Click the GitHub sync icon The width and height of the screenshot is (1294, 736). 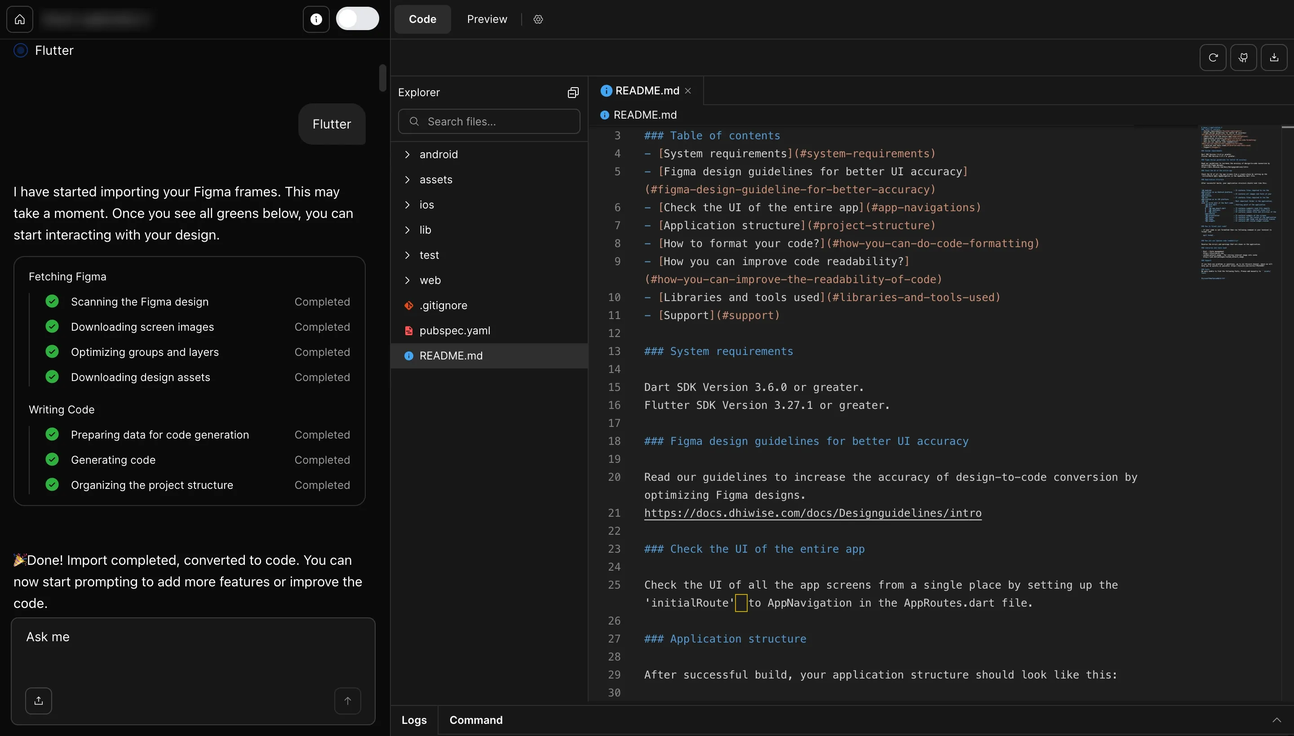coord(1244,58)
